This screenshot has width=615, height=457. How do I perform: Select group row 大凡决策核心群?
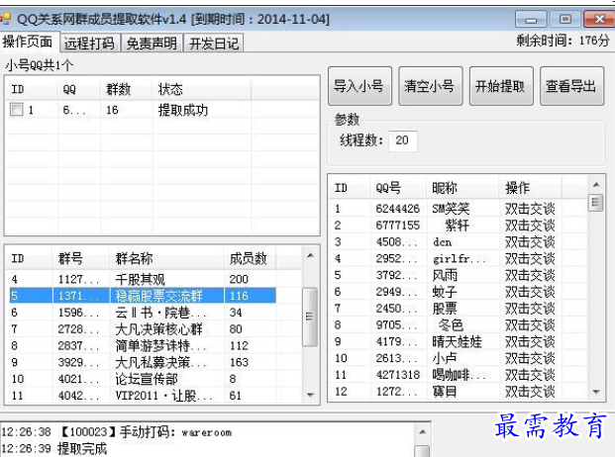click(x=143, y=329)
